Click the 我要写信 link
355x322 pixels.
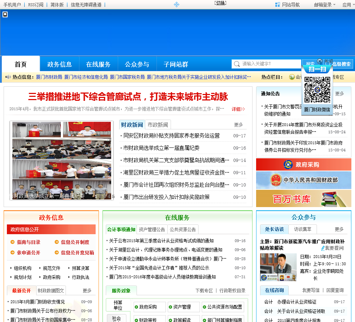pos(311,290)
